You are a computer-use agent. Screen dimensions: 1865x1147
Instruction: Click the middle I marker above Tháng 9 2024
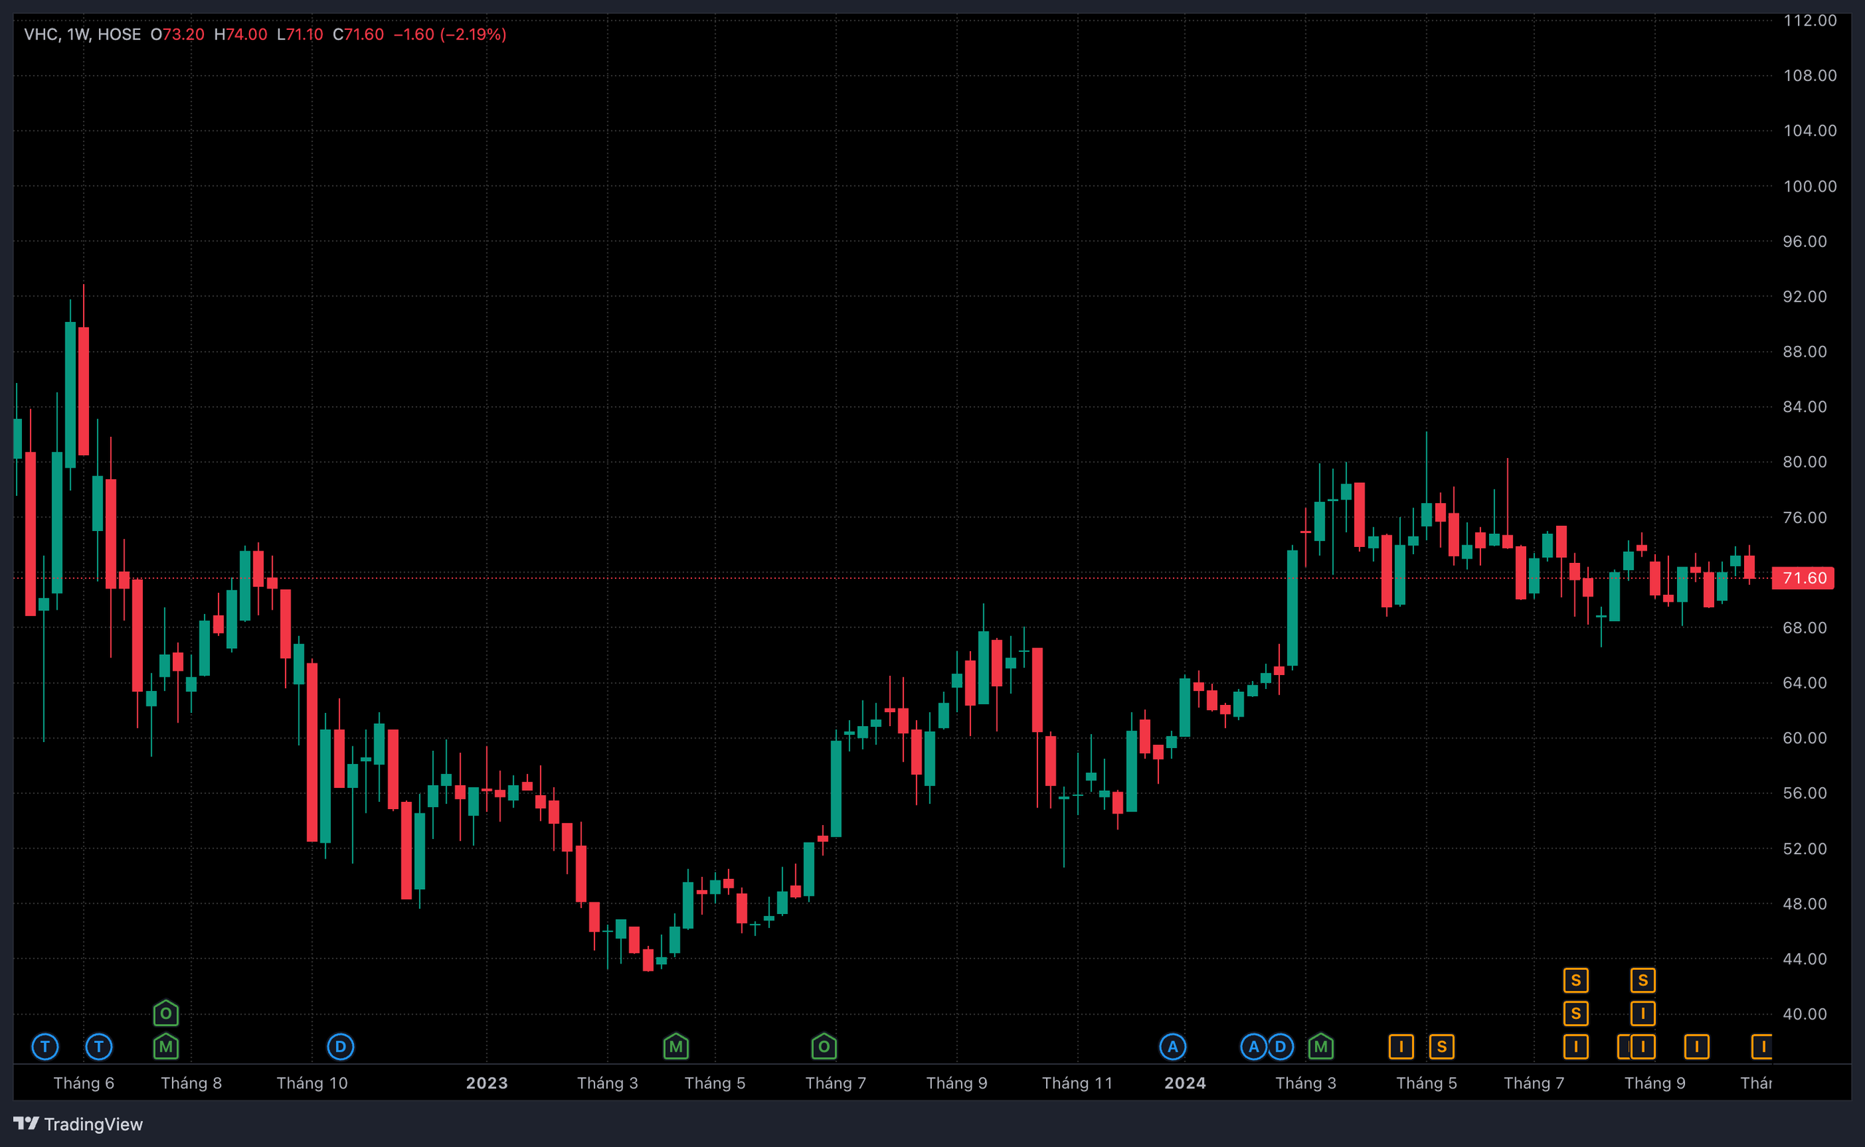point(1643,1014)
